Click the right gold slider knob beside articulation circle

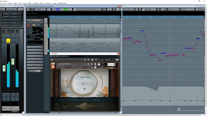pos(101,77)
